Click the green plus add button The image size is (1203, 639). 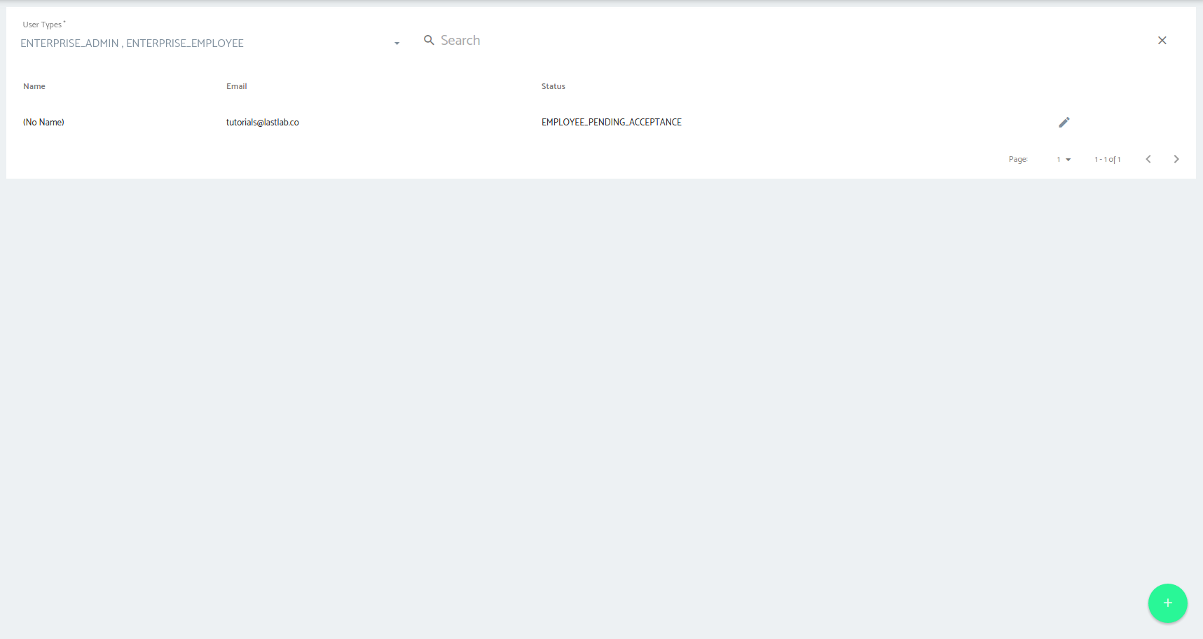[1167, 603]
